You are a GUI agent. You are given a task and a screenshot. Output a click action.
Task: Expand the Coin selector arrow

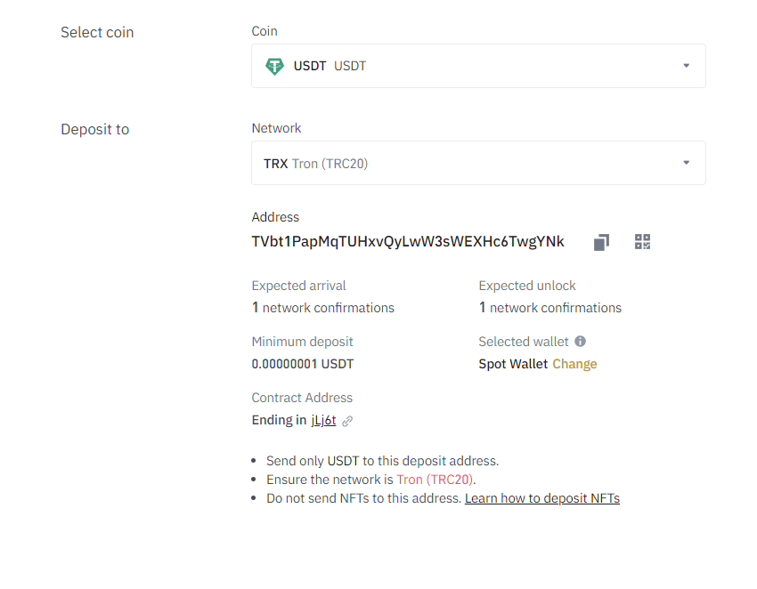(x=686, y=66)
